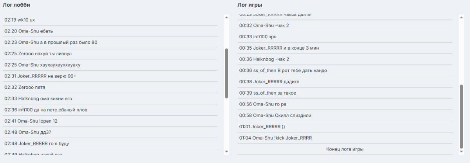Select Joker_RRRRR '))' entry at 01:01

(345, 127)
